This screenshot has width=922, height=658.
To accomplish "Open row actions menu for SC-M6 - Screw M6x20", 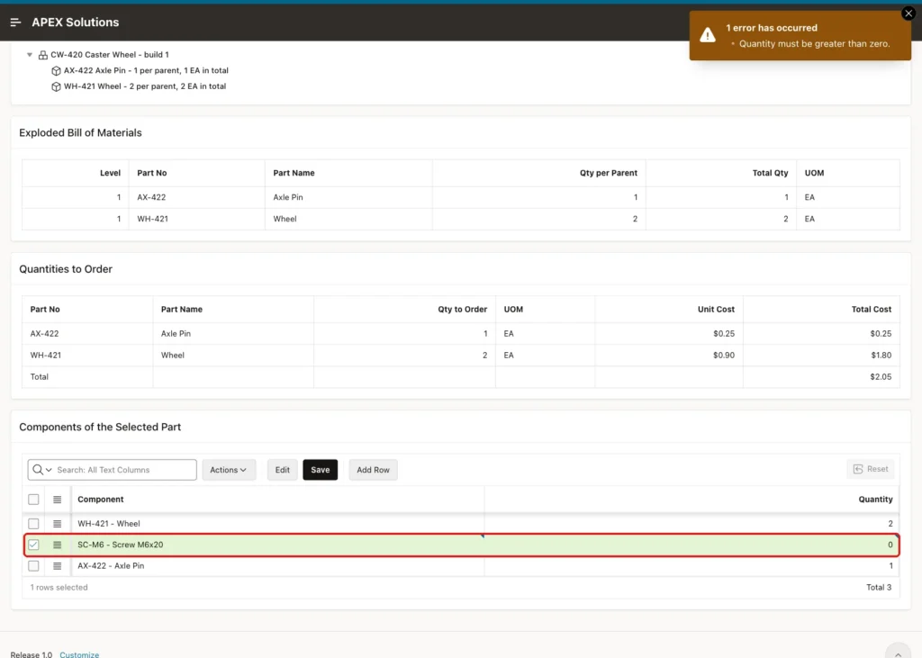I will point(57,545).
